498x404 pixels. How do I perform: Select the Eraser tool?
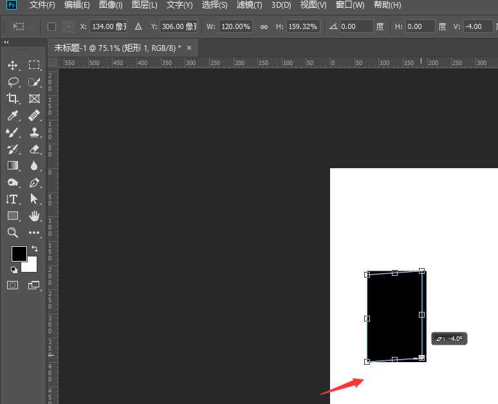click(x=34, y=149)
